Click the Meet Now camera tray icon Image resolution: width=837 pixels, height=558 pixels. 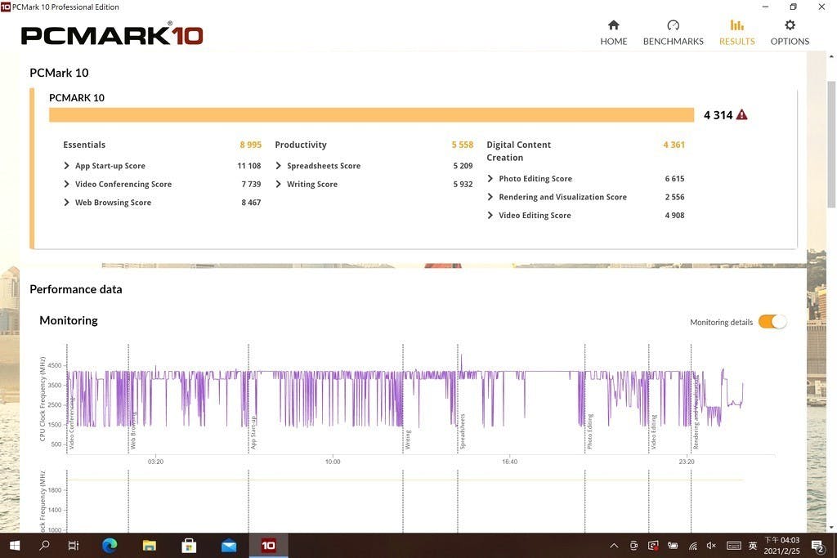coord(633,545)
